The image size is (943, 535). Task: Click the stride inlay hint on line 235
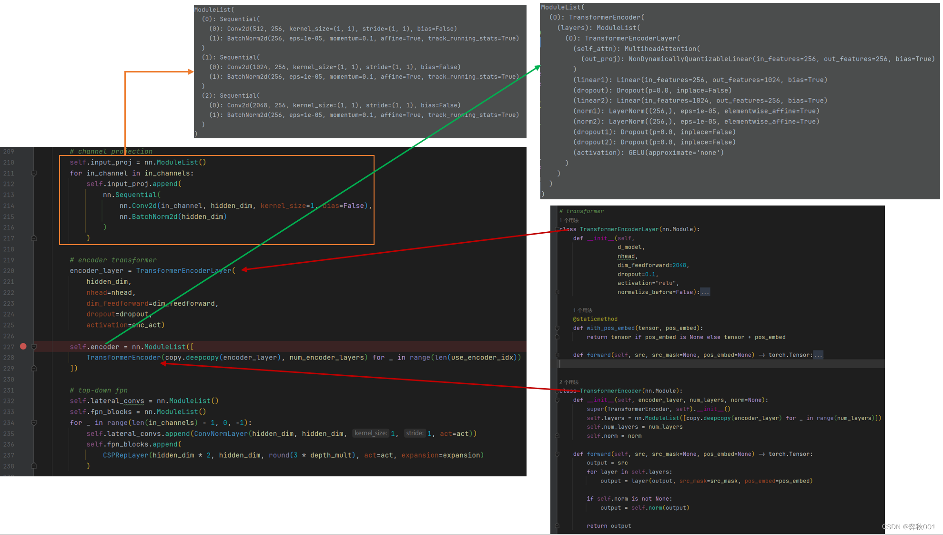point(415,433)
